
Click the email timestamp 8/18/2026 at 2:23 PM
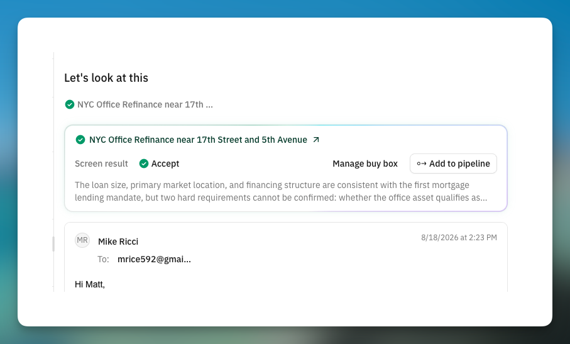click(x=459, y=238)
